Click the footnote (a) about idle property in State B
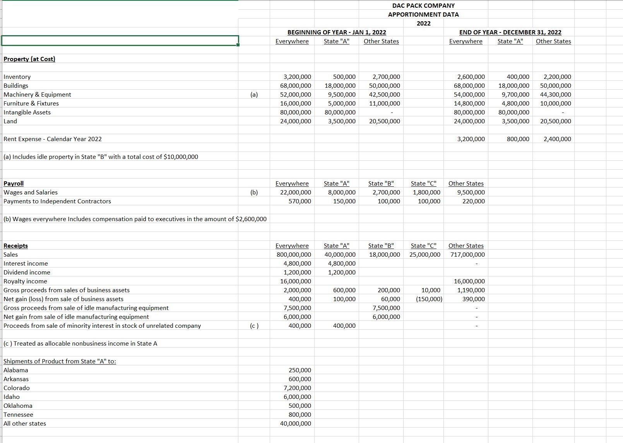 tap(101, 157)
